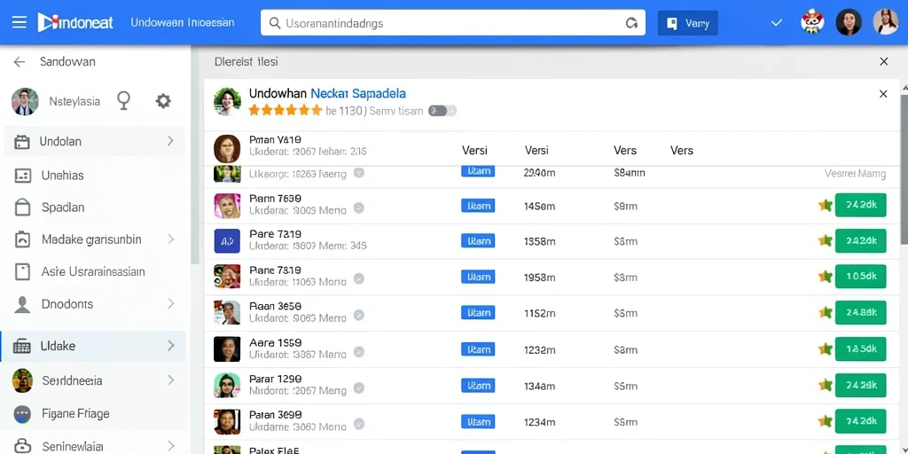Open the Spadlan sidebar icon
Image resolution: width=908 pixels, height=454 pixels.
pyautogui.click(x=22, y=207)
